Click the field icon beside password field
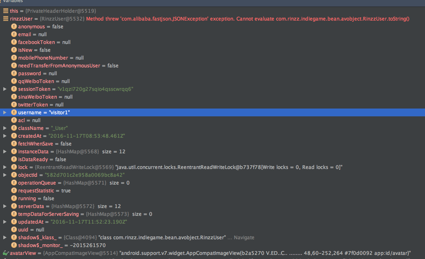The height and width of the screenshot is (259, 425). pyautogui.click(x=14, y=74)
